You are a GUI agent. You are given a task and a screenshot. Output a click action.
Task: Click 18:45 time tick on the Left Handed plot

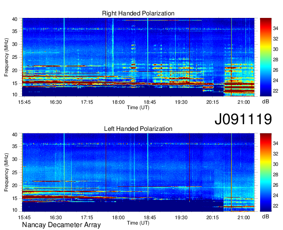pos(150,217)
